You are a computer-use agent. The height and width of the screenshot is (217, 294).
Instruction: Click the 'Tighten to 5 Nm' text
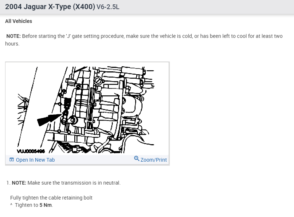click(34, 205)
